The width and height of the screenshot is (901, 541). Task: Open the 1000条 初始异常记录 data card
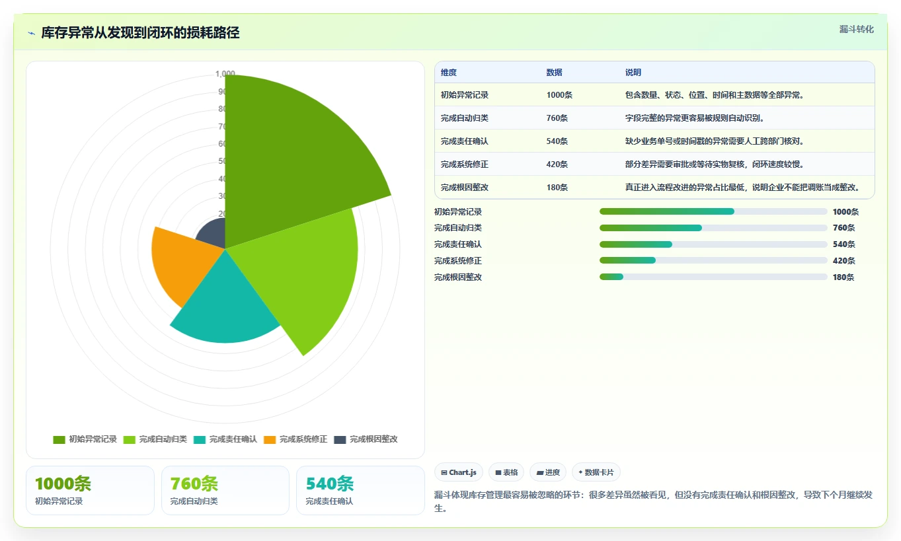(90, 490)
